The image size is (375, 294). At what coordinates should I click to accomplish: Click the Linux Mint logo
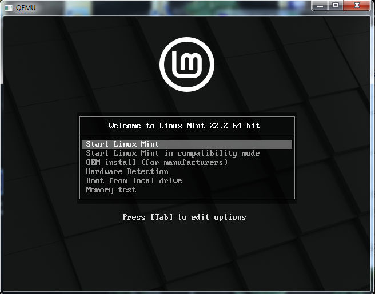click(187, 66)
